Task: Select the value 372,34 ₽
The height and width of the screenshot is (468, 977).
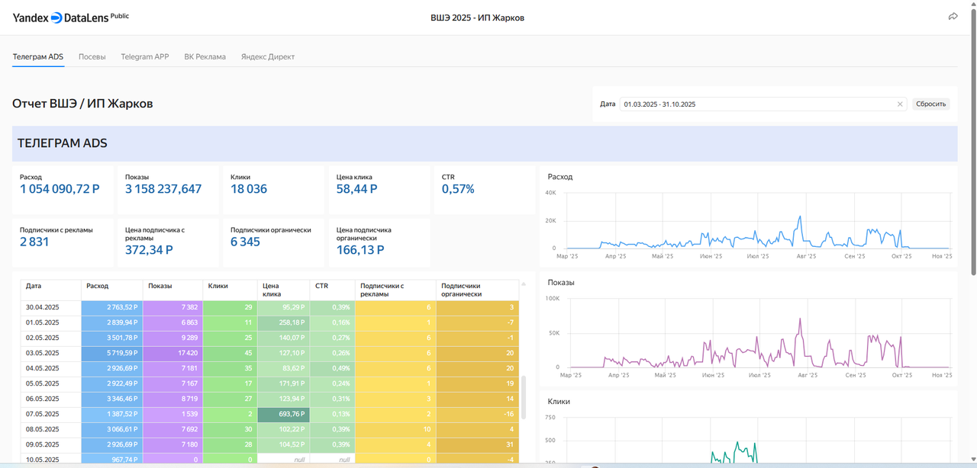Action: point(149,250)
